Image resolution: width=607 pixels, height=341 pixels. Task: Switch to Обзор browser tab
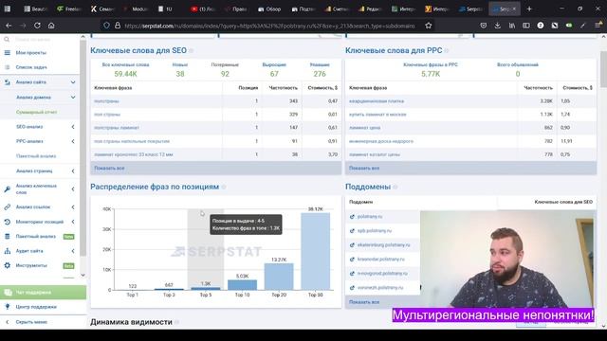coord(269,9)
